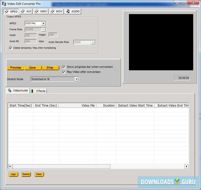Switch to the AVI output tab
Viewport: 201px width, 190px height.
click(26, 11)
